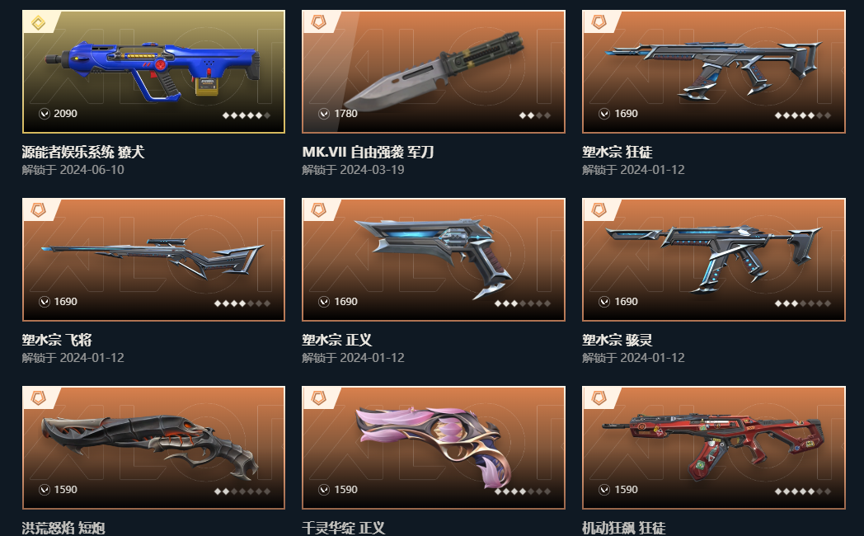
Task: Click the gold tier badge on 源能者娱乐系统 獠犬
Action: coord(38,22)
